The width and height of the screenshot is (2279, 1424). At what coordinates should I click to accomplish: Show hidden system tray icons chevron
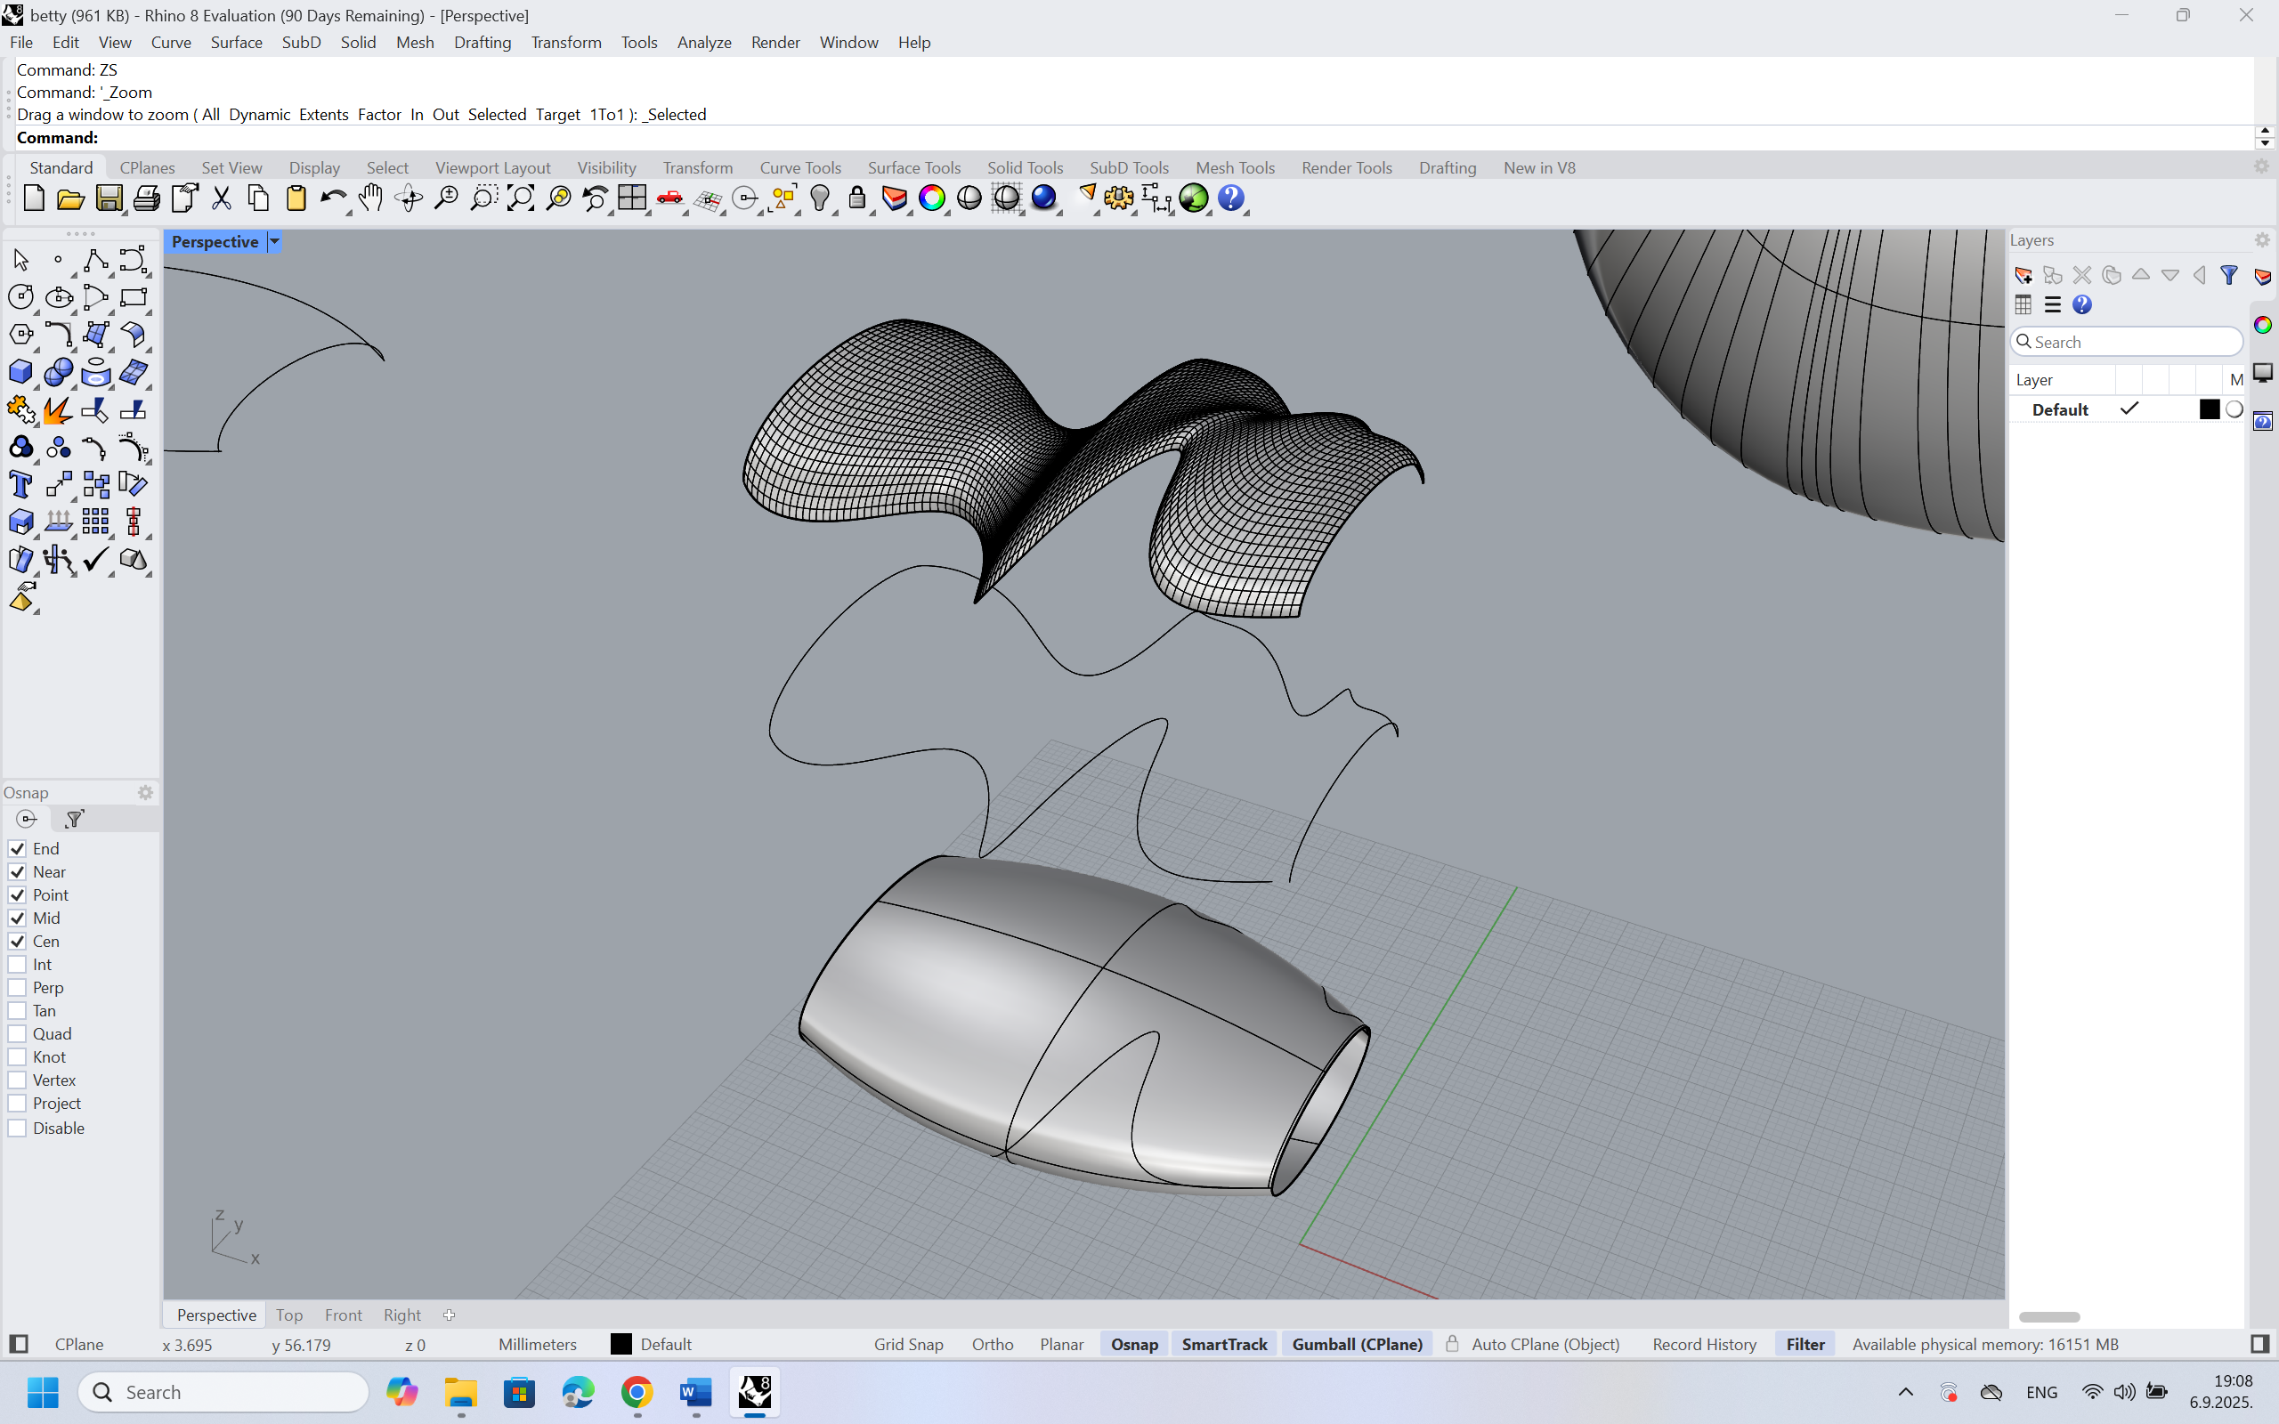tap(1905, 1392)
